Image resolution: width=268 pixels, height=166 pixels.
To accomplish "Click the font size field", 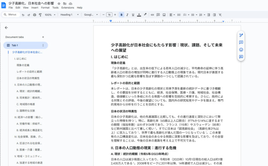I will click(x=109, y=15).
